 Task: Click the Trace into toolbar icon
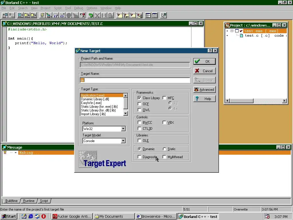click(62, 15)
